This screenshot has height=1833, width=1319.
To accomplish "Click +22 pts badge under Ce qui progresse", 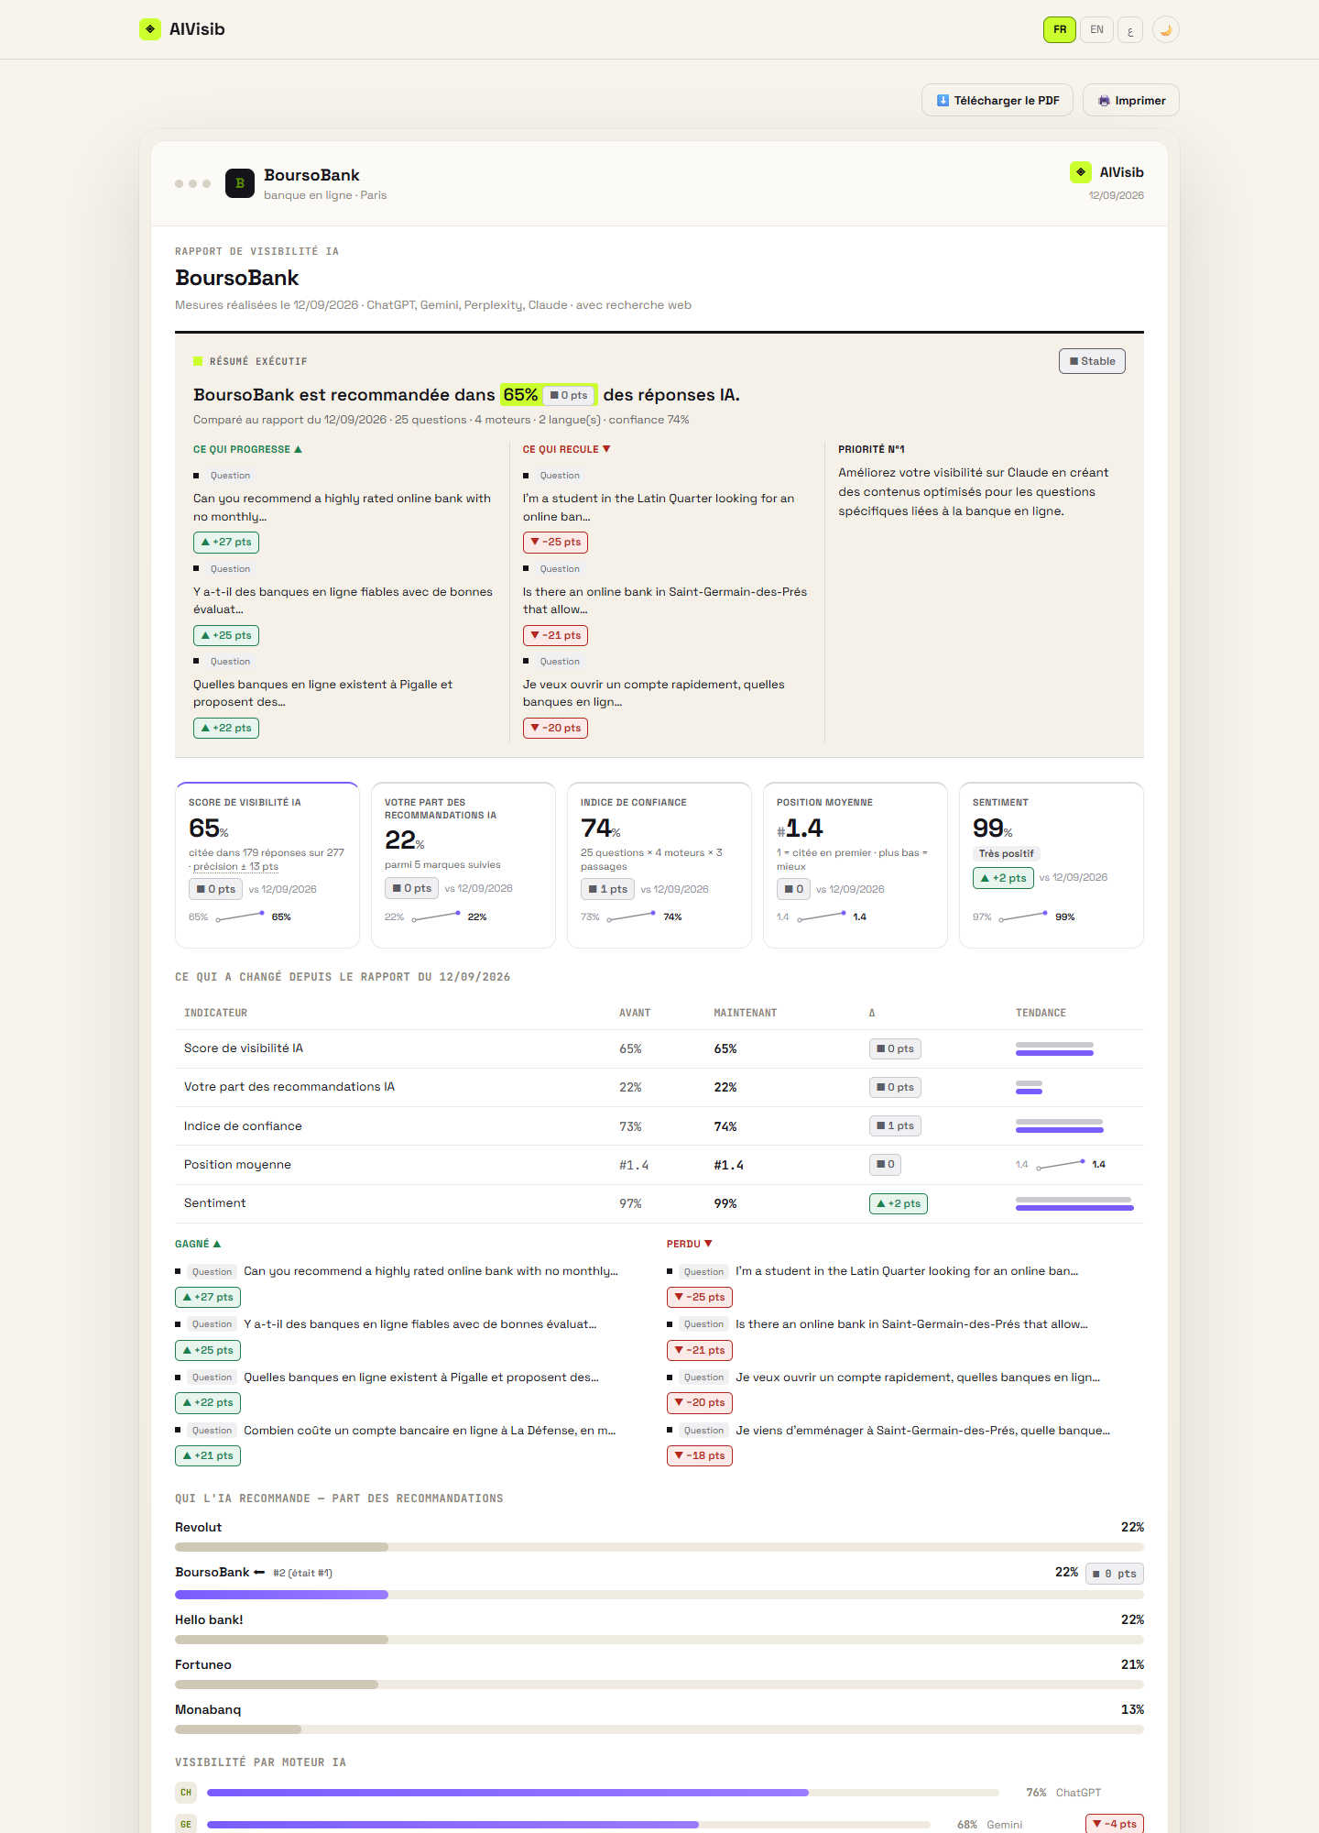I will pos(226,728).
